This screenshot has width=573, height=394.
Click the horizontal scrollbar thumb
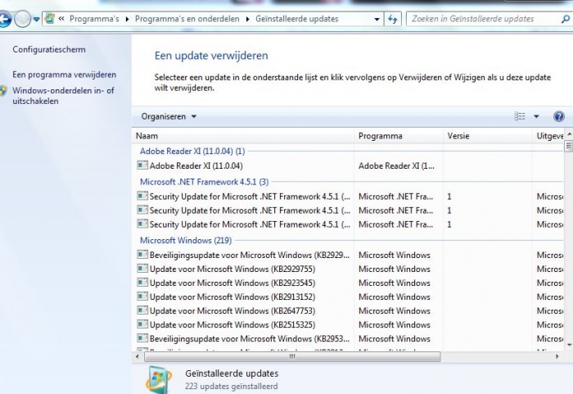coord(292,356)
